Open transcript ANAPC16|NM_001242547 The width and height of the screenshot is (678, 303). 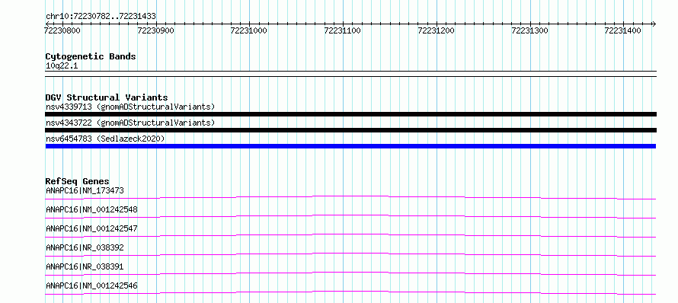click(91, 228)
